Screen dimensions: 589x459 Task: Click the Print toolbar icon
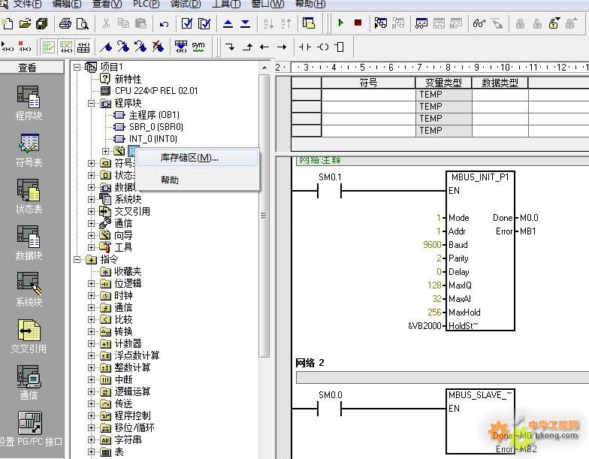[65, 24]
